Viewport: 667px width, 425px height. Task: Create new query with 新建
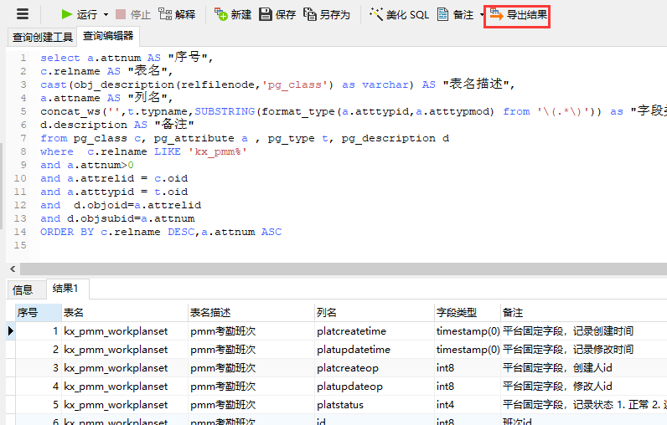click(x=233, y=15)
